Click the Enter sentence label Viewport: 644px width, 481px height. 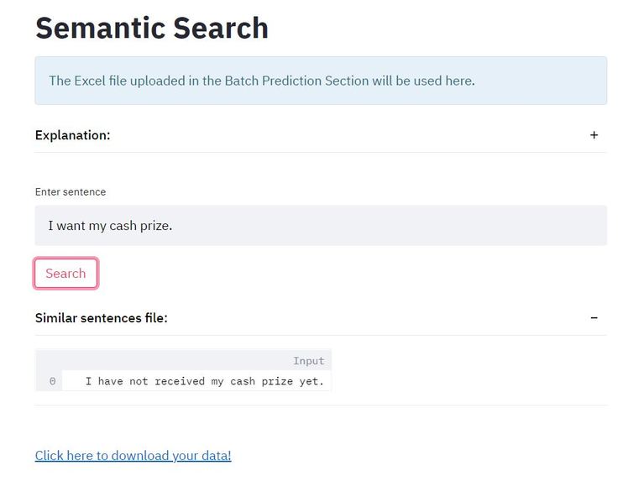coord(71,192)
